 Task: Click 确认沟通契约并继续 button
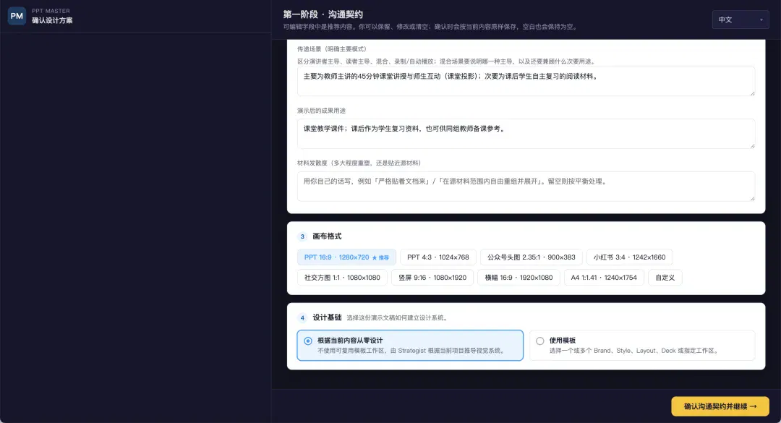720,406
